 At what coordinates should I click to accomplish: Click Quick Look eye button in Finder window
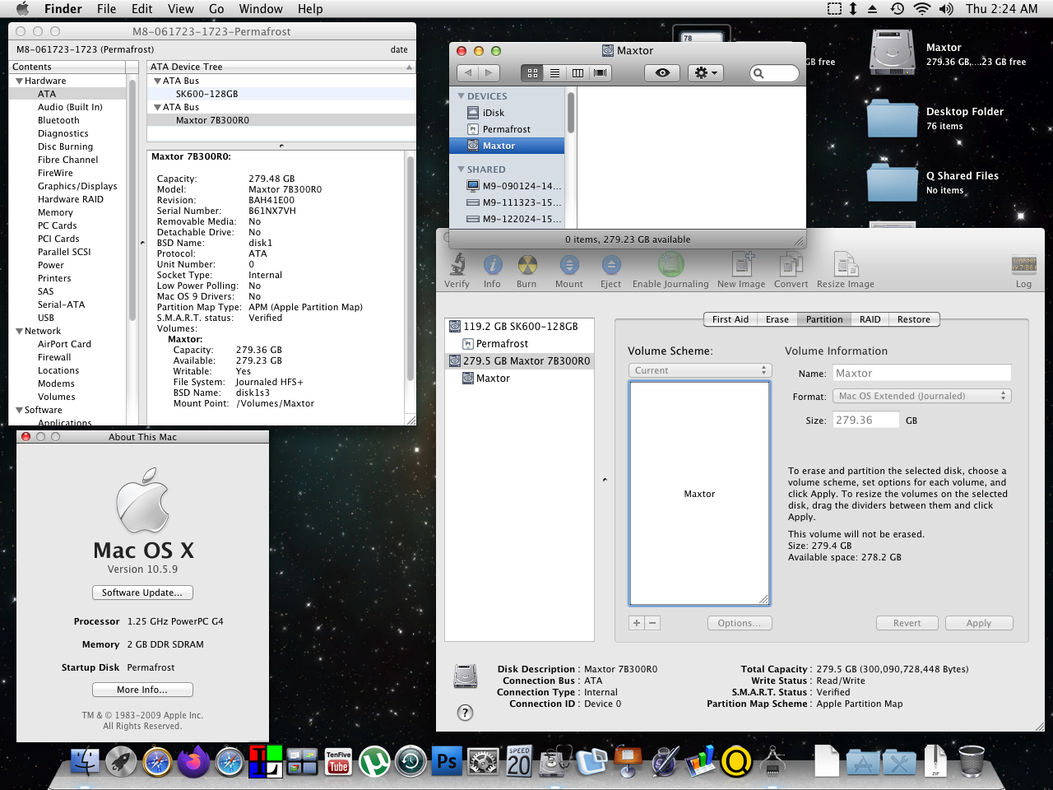(x=662, y=73)
